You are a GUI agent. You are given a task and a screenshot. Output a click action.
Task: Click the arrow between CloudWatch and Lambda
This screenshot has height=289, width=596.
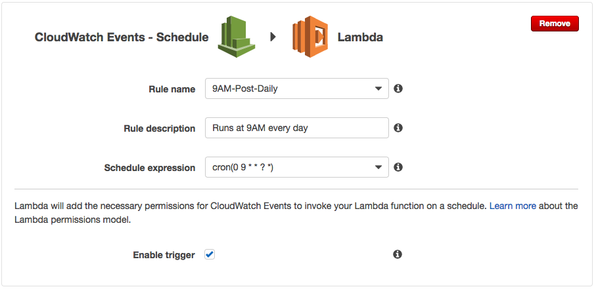tap(273, 37)
